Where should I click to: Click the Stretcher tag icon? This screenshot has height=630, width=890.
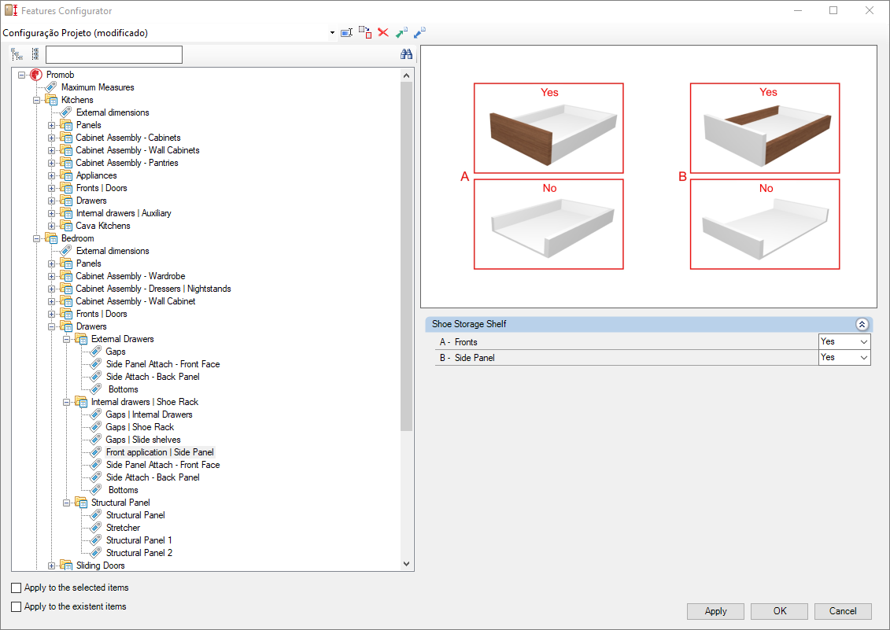coord(96,527)
